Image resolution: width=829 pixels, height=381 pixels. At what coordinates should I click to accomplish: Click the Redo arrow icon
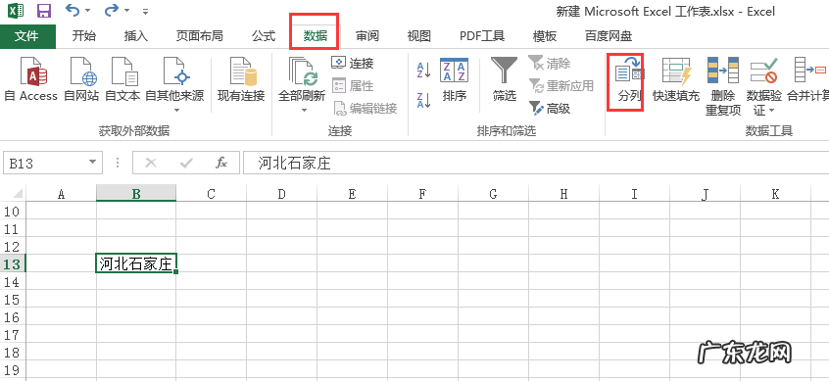tap(112, 10)
